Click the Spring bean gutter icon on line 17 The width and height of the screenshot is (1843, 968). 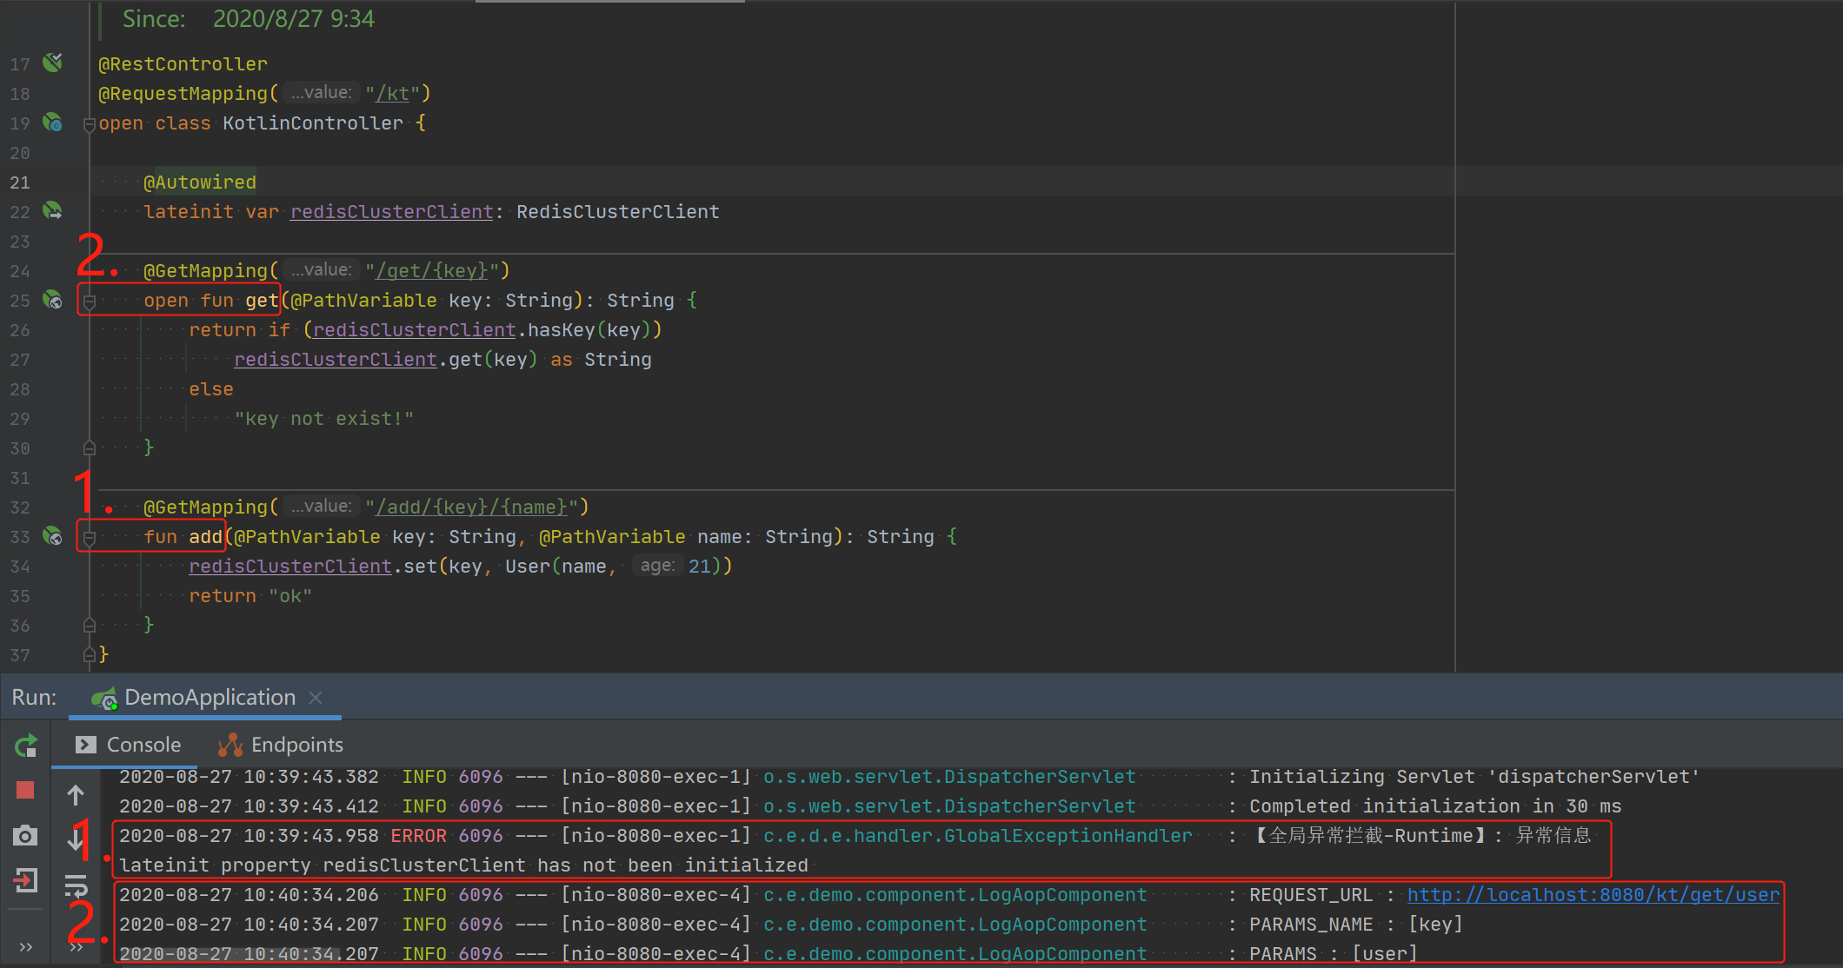(x=53, y=63)
